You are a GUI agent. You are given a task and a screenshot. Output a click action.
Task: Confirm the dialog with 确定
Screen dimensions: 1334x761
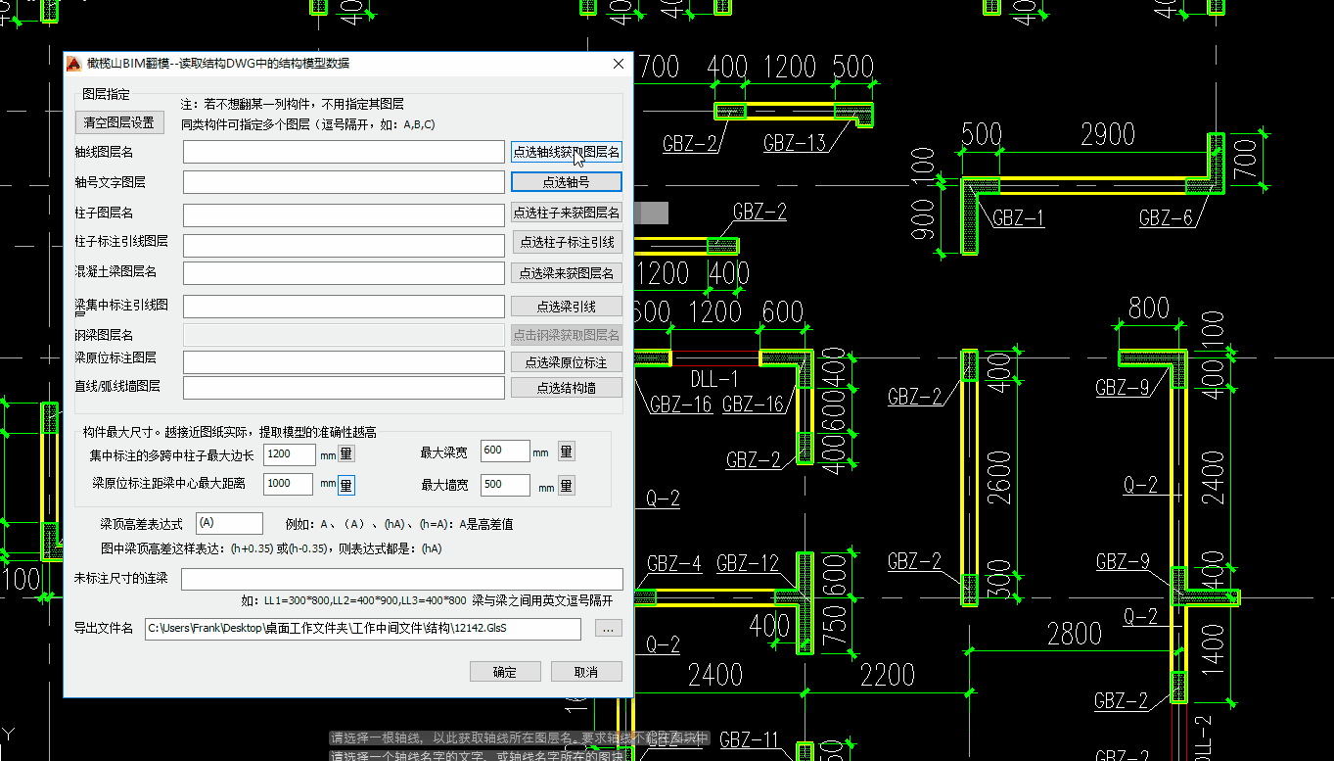pyautogui.click(x=504, y=672)
